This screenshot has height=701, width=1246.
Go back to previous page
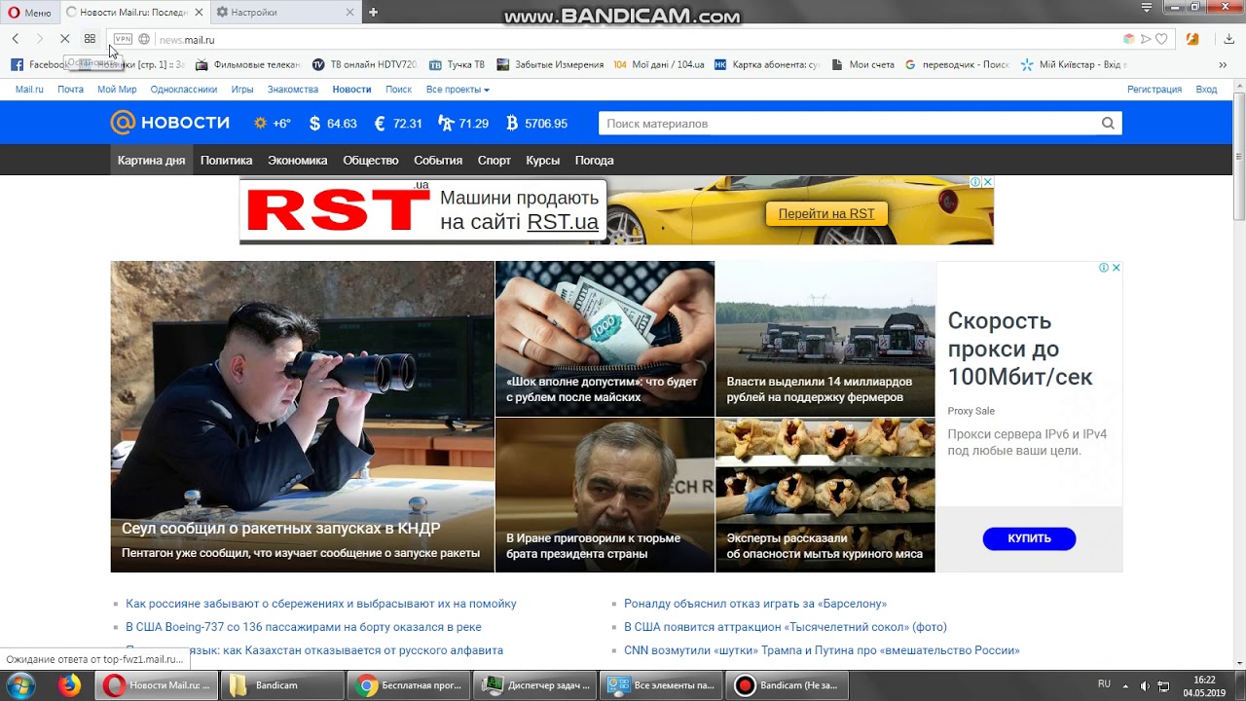point(16,39)
